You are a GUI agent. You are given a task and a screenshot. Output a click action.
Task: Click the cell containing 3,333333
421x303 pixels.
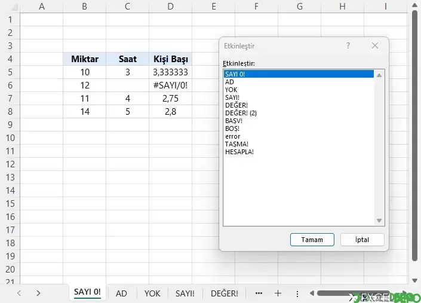[171, 72]
